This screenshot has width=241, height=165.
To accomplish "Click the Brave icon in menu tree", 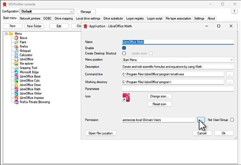I will [16, 38].
